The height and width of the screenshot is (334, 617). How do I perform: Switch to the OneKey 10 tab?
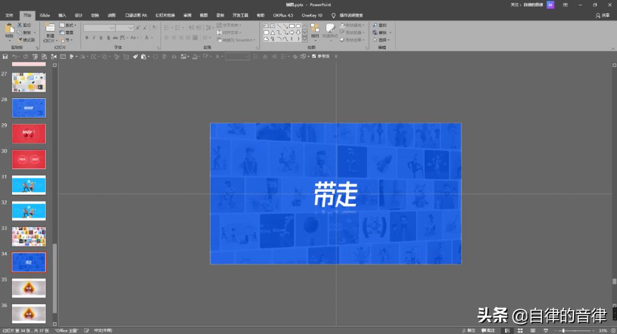(x=312, y=15)
